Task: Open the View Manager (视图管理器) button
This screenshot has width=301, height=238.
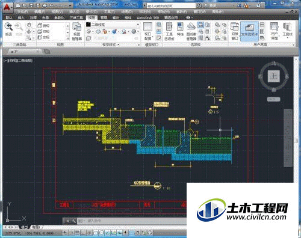Action: (76, 31)
